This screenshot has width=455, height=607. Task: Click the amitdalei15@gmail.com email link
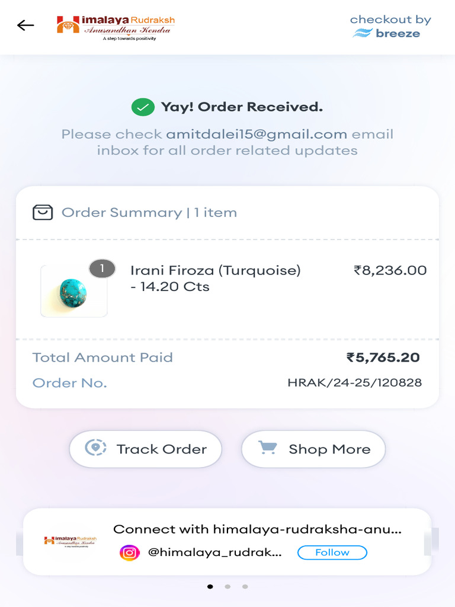(257, 134)
